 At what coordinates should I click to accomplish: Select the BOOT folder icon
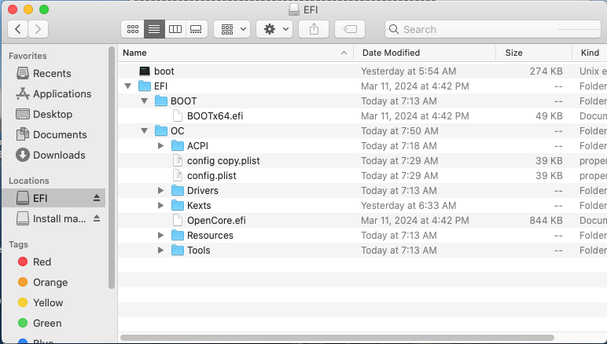pyautogui.click(x=161, y=101)
